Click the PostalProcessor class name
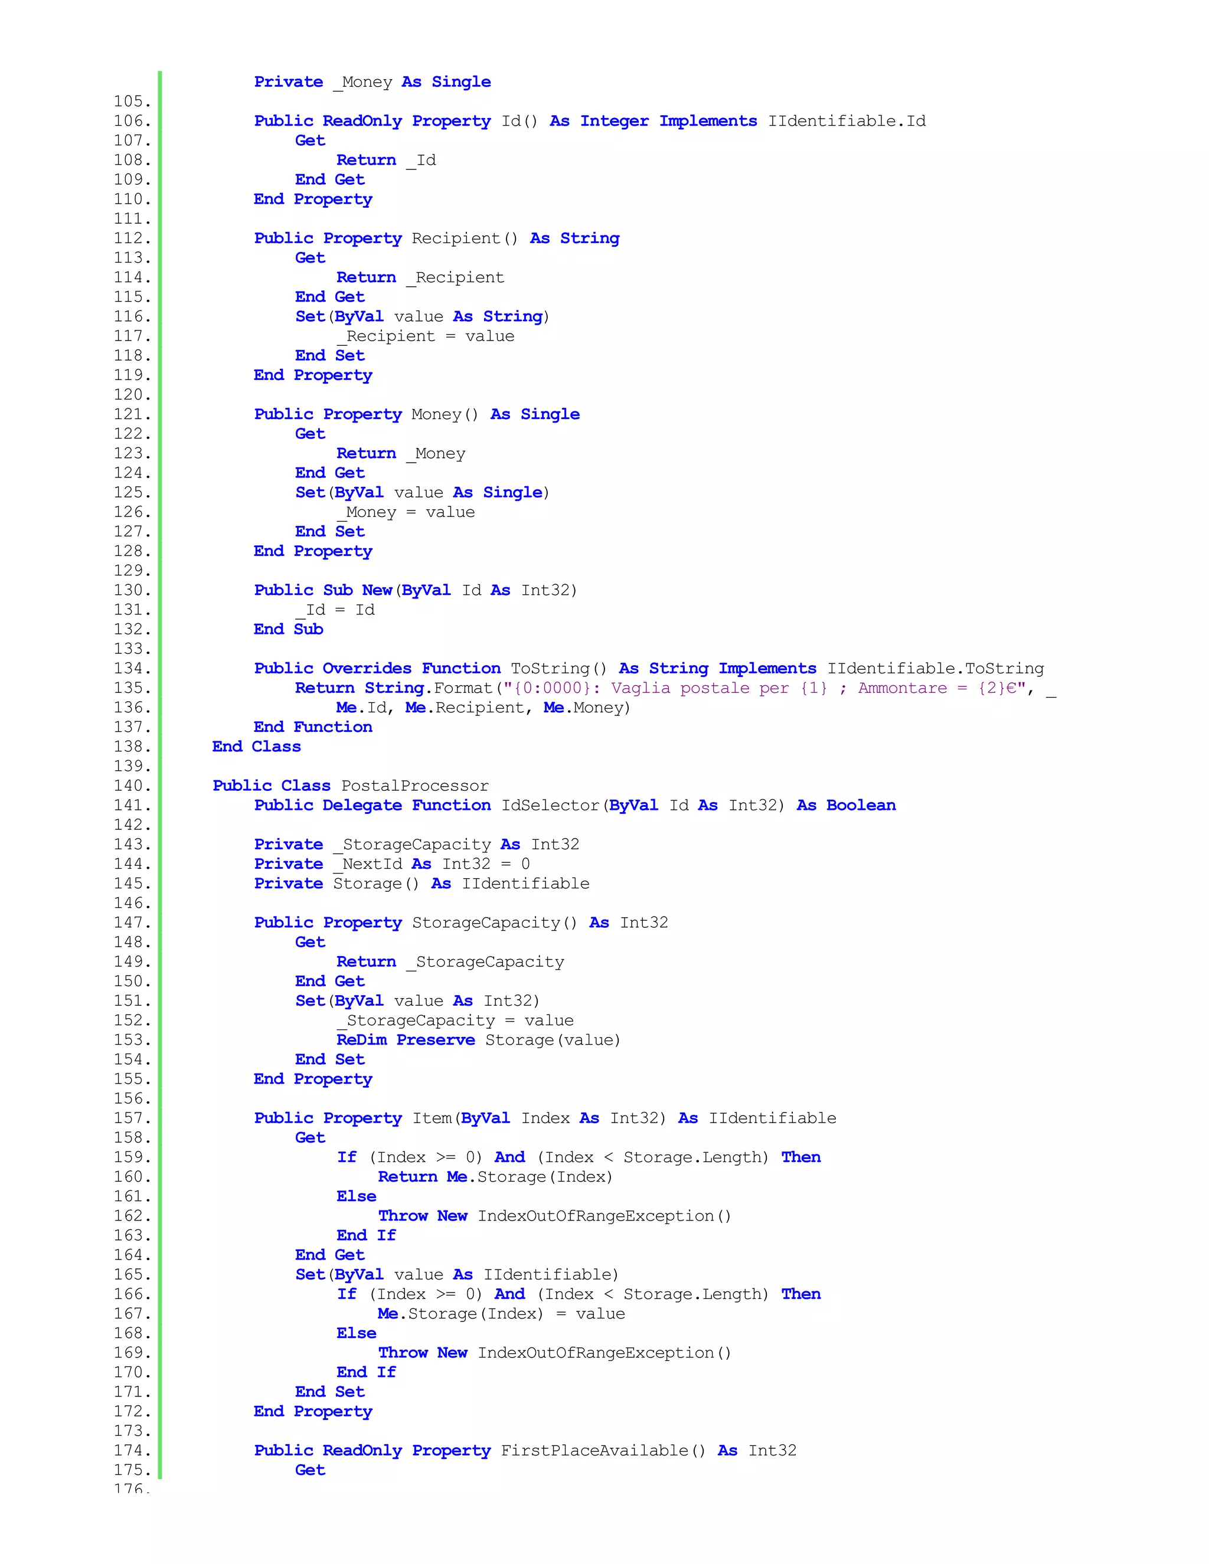 (x=414, y=786)
